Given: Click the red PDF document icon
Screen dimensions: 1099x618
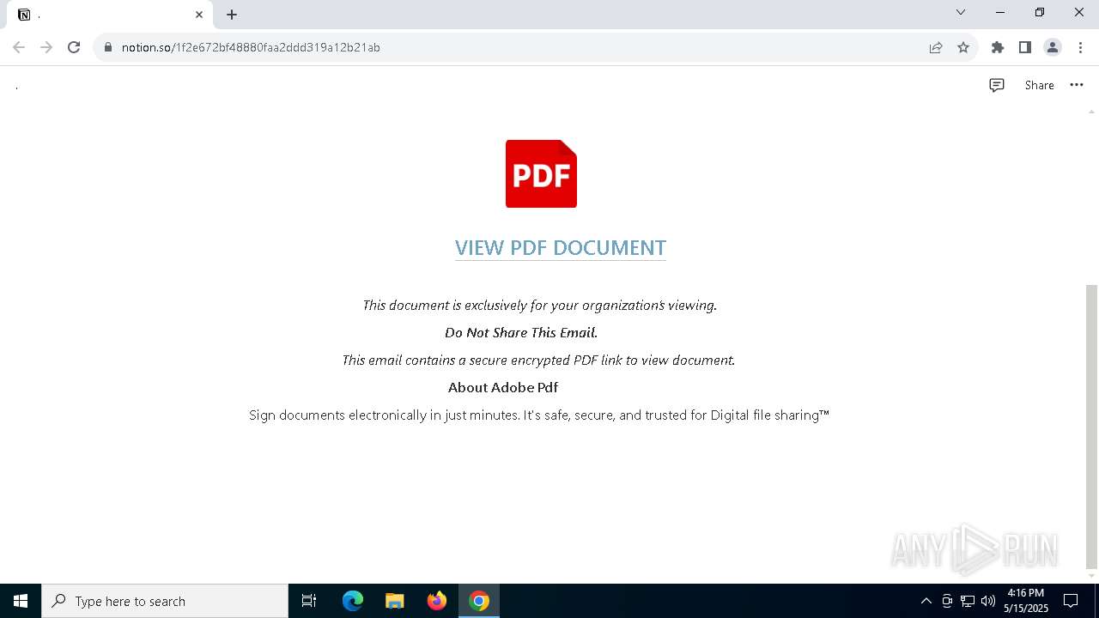Looking at the screenshot, I should click(541, 173).
